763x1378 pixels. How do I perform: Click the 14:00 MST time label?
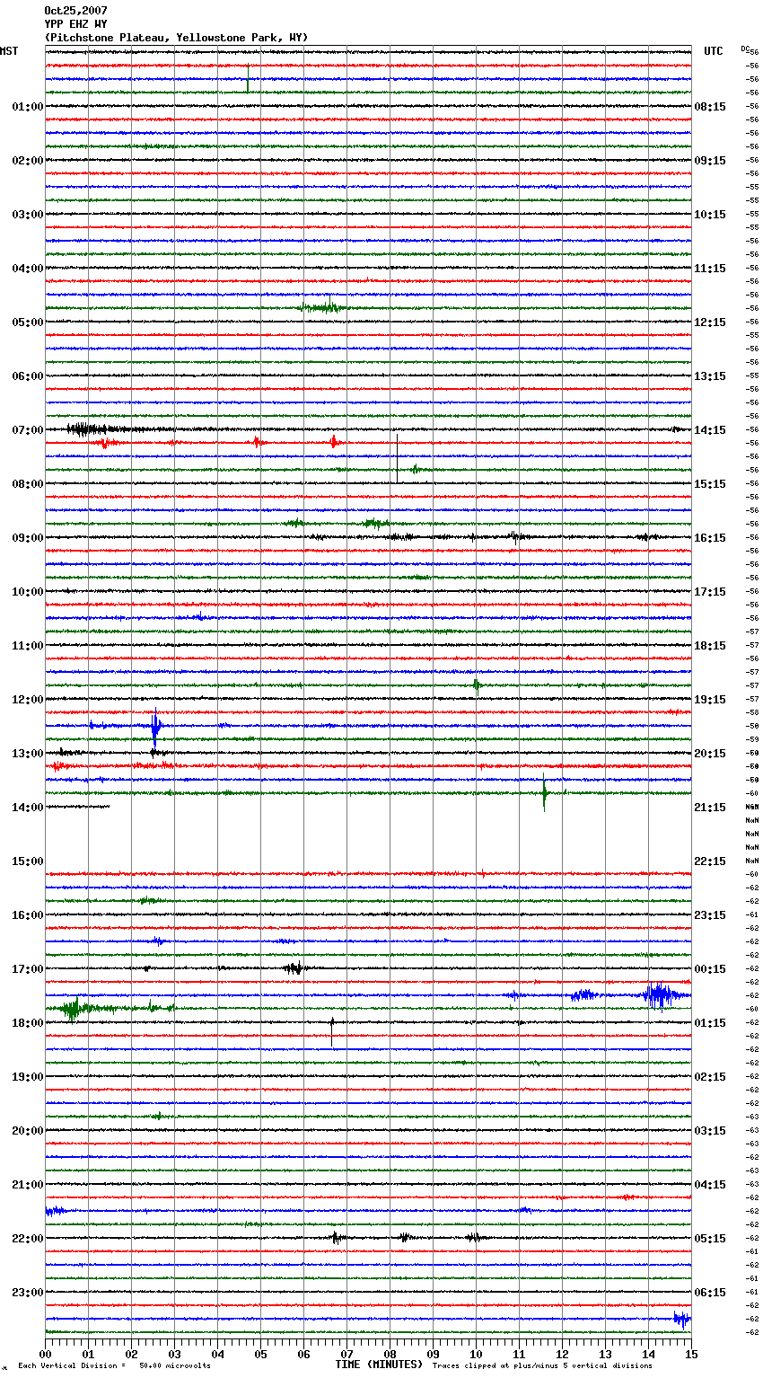pos(28,808)
